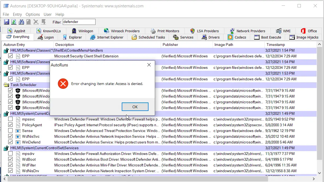Click the mpsdrv file icon
This screenshot has height=182, width=324.
pyautogui.click(x=18, y=154)
